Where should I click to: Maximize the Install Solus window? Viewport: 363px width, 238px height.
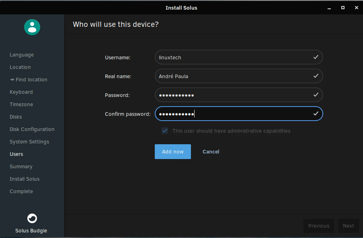click(x=343, y=8)
